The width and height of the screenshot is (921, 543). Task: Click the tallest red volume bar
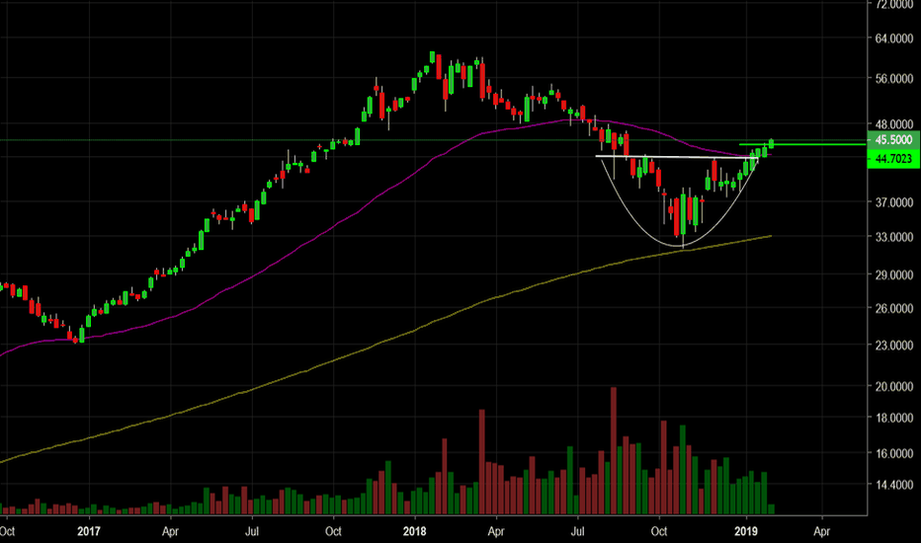(614, 451)
